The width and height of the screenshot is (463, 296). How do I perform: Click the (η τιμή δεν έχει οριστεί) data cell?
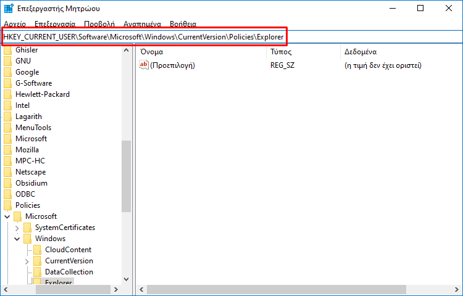[x=383, y=65]
